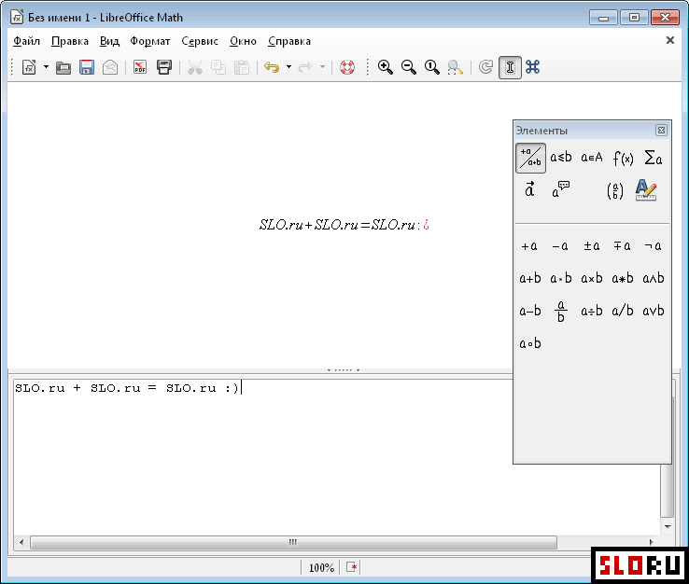Open the Формат menu

click(x=149, y=41)
